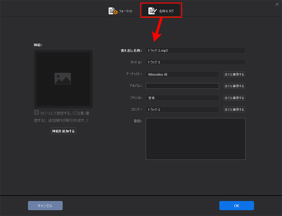Viewport: 282px width, 216px height.
Task: Click the ジャンル field showing 音楽
Action: (182, 98)
